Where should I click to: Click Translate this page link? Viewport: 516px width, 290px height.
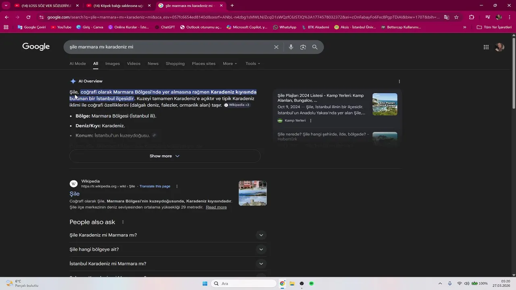tap(155, 186)
